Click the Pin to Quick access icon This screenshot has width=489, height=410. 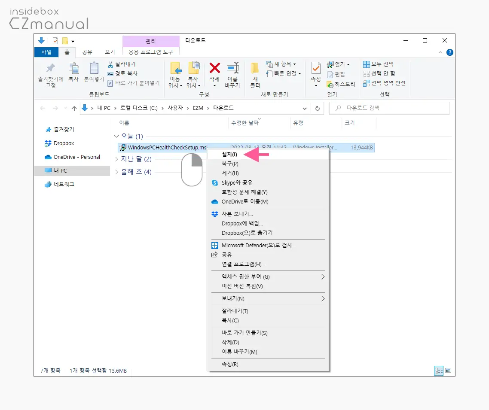coord(51,68)
